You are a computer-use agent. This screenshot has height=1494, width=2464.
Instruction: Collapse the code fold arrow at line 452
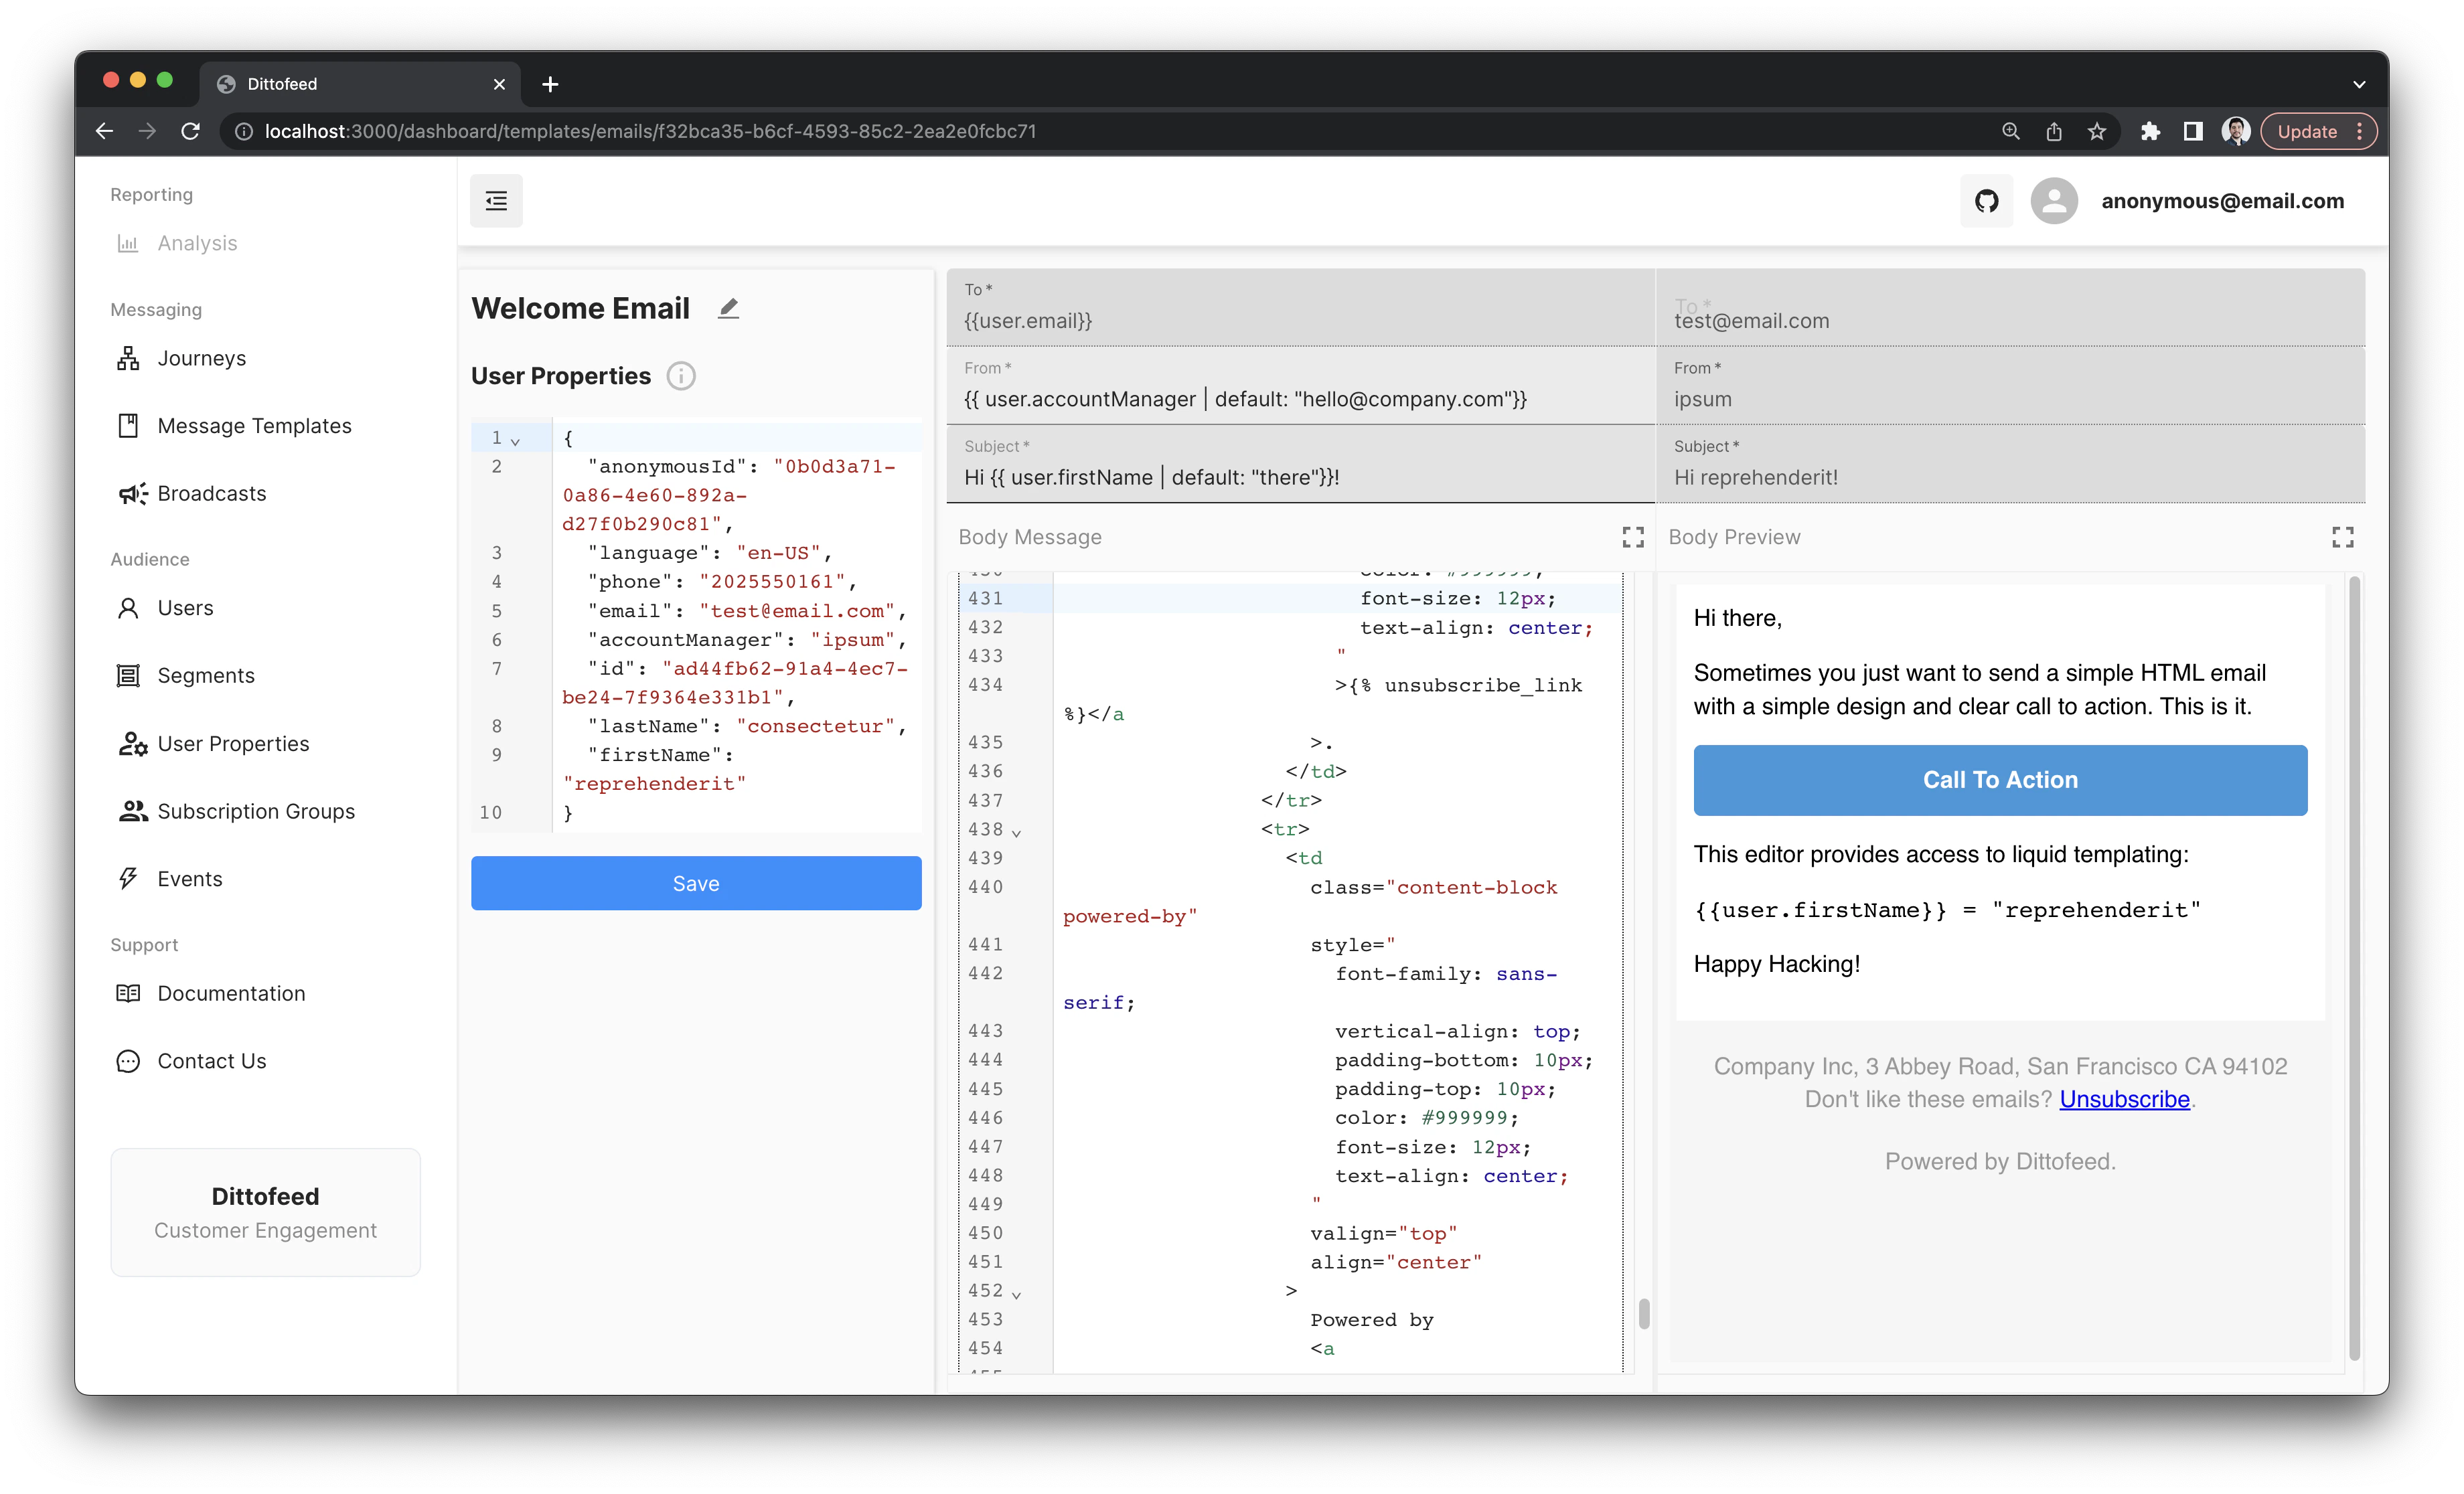click(x=1017, y=1294)
